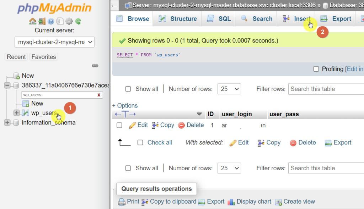This screenshot has width=364, height=209.
Task: Click the Display chart bar icon
Action: pos(231,202)
